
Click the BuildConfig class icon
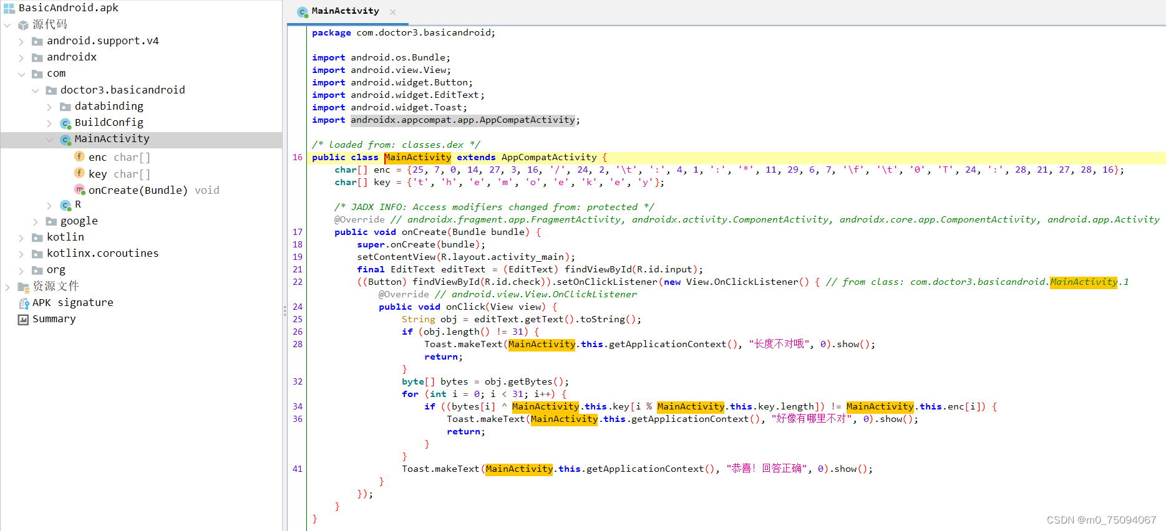click(66, 123)
